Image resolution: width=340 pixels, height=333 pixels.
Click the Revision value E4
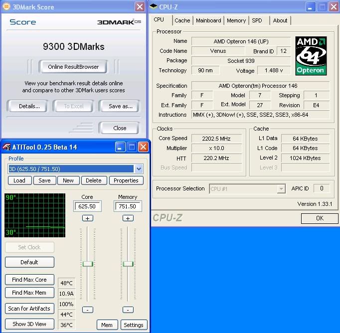point(316,105)
